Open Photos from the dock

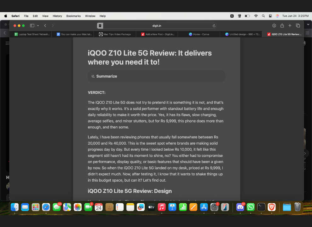78,207
